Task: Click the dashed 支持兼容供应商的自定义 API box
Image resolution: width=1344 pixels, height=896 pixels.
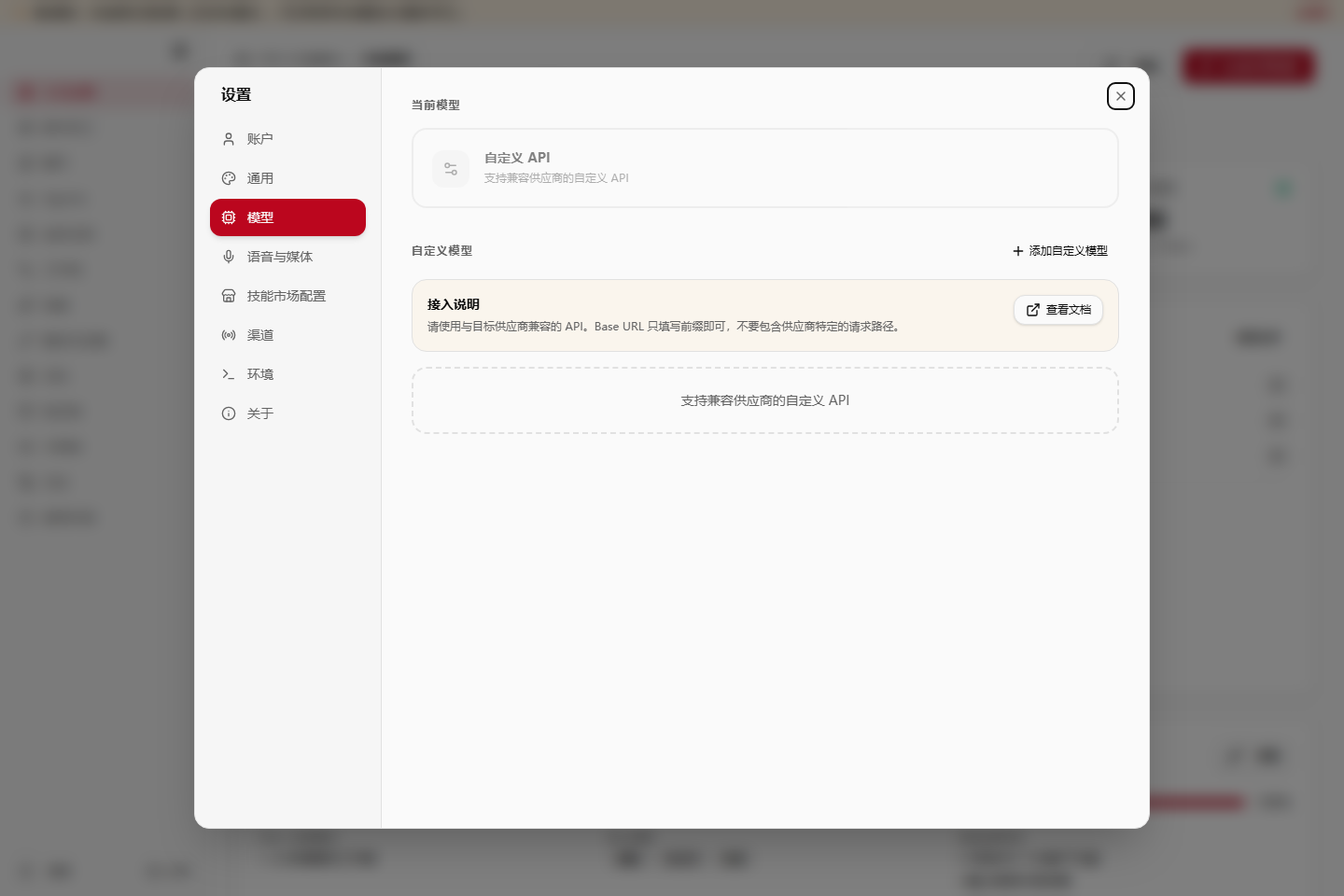Action: coord(765,400)
